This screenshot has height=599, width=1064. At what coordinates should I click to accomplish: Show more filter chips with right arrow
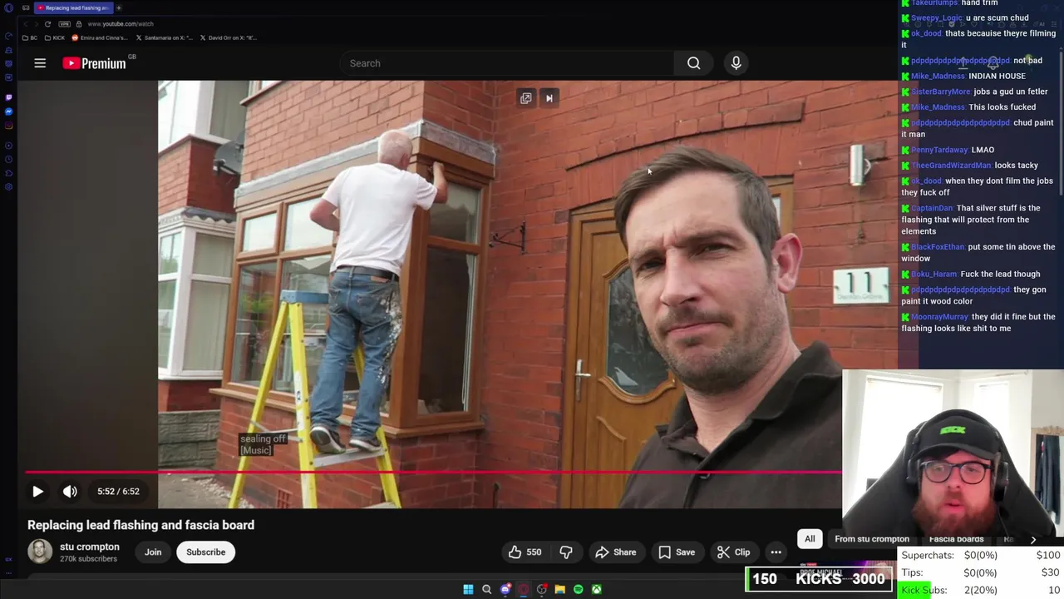pos(1033,539)
